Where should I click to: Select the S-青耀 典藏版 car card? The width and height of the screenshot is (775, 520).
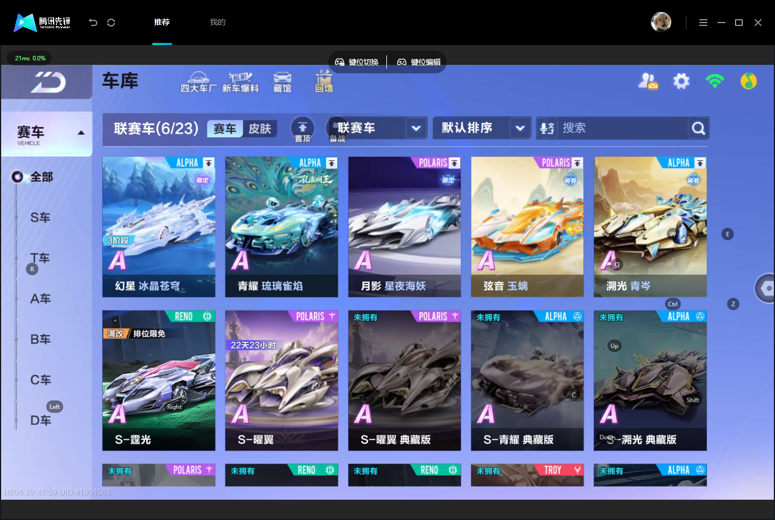pyautogui.click(x=527, y=380)
